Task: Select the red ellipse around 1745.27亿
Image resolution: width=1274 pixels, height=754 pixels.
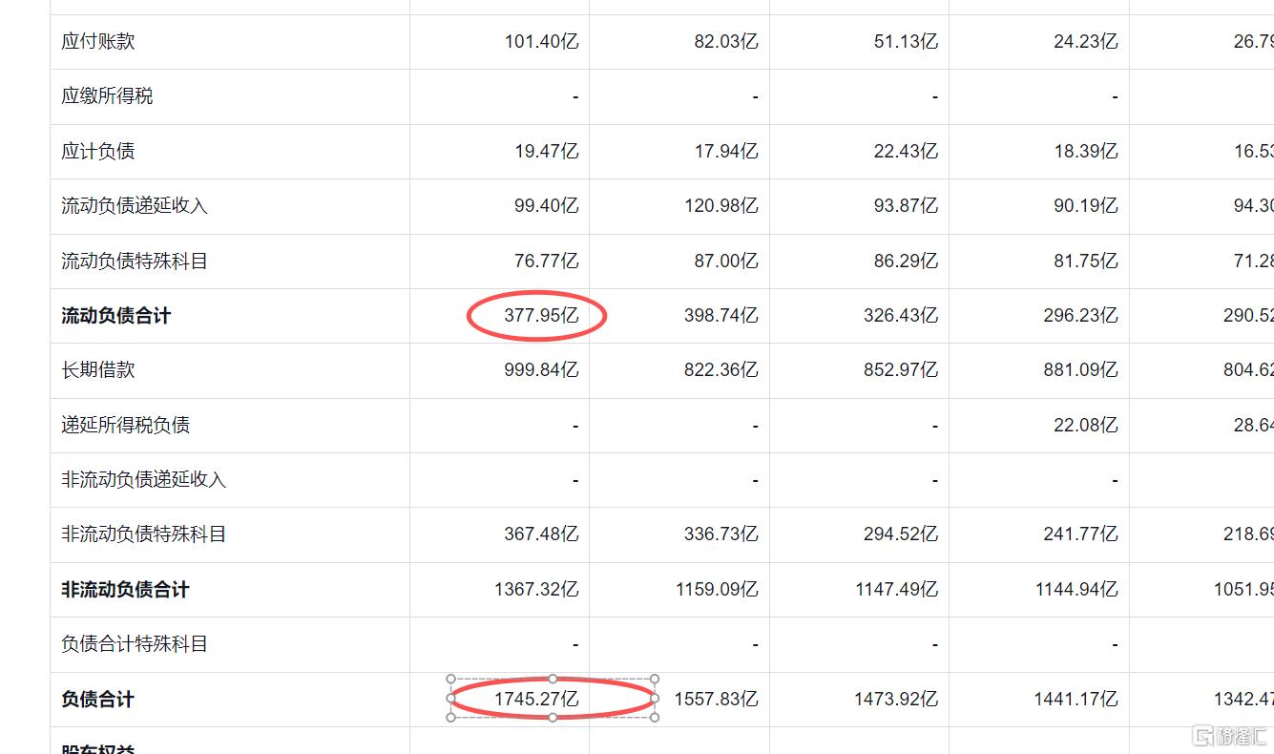Action: click(x=553, y=698)
